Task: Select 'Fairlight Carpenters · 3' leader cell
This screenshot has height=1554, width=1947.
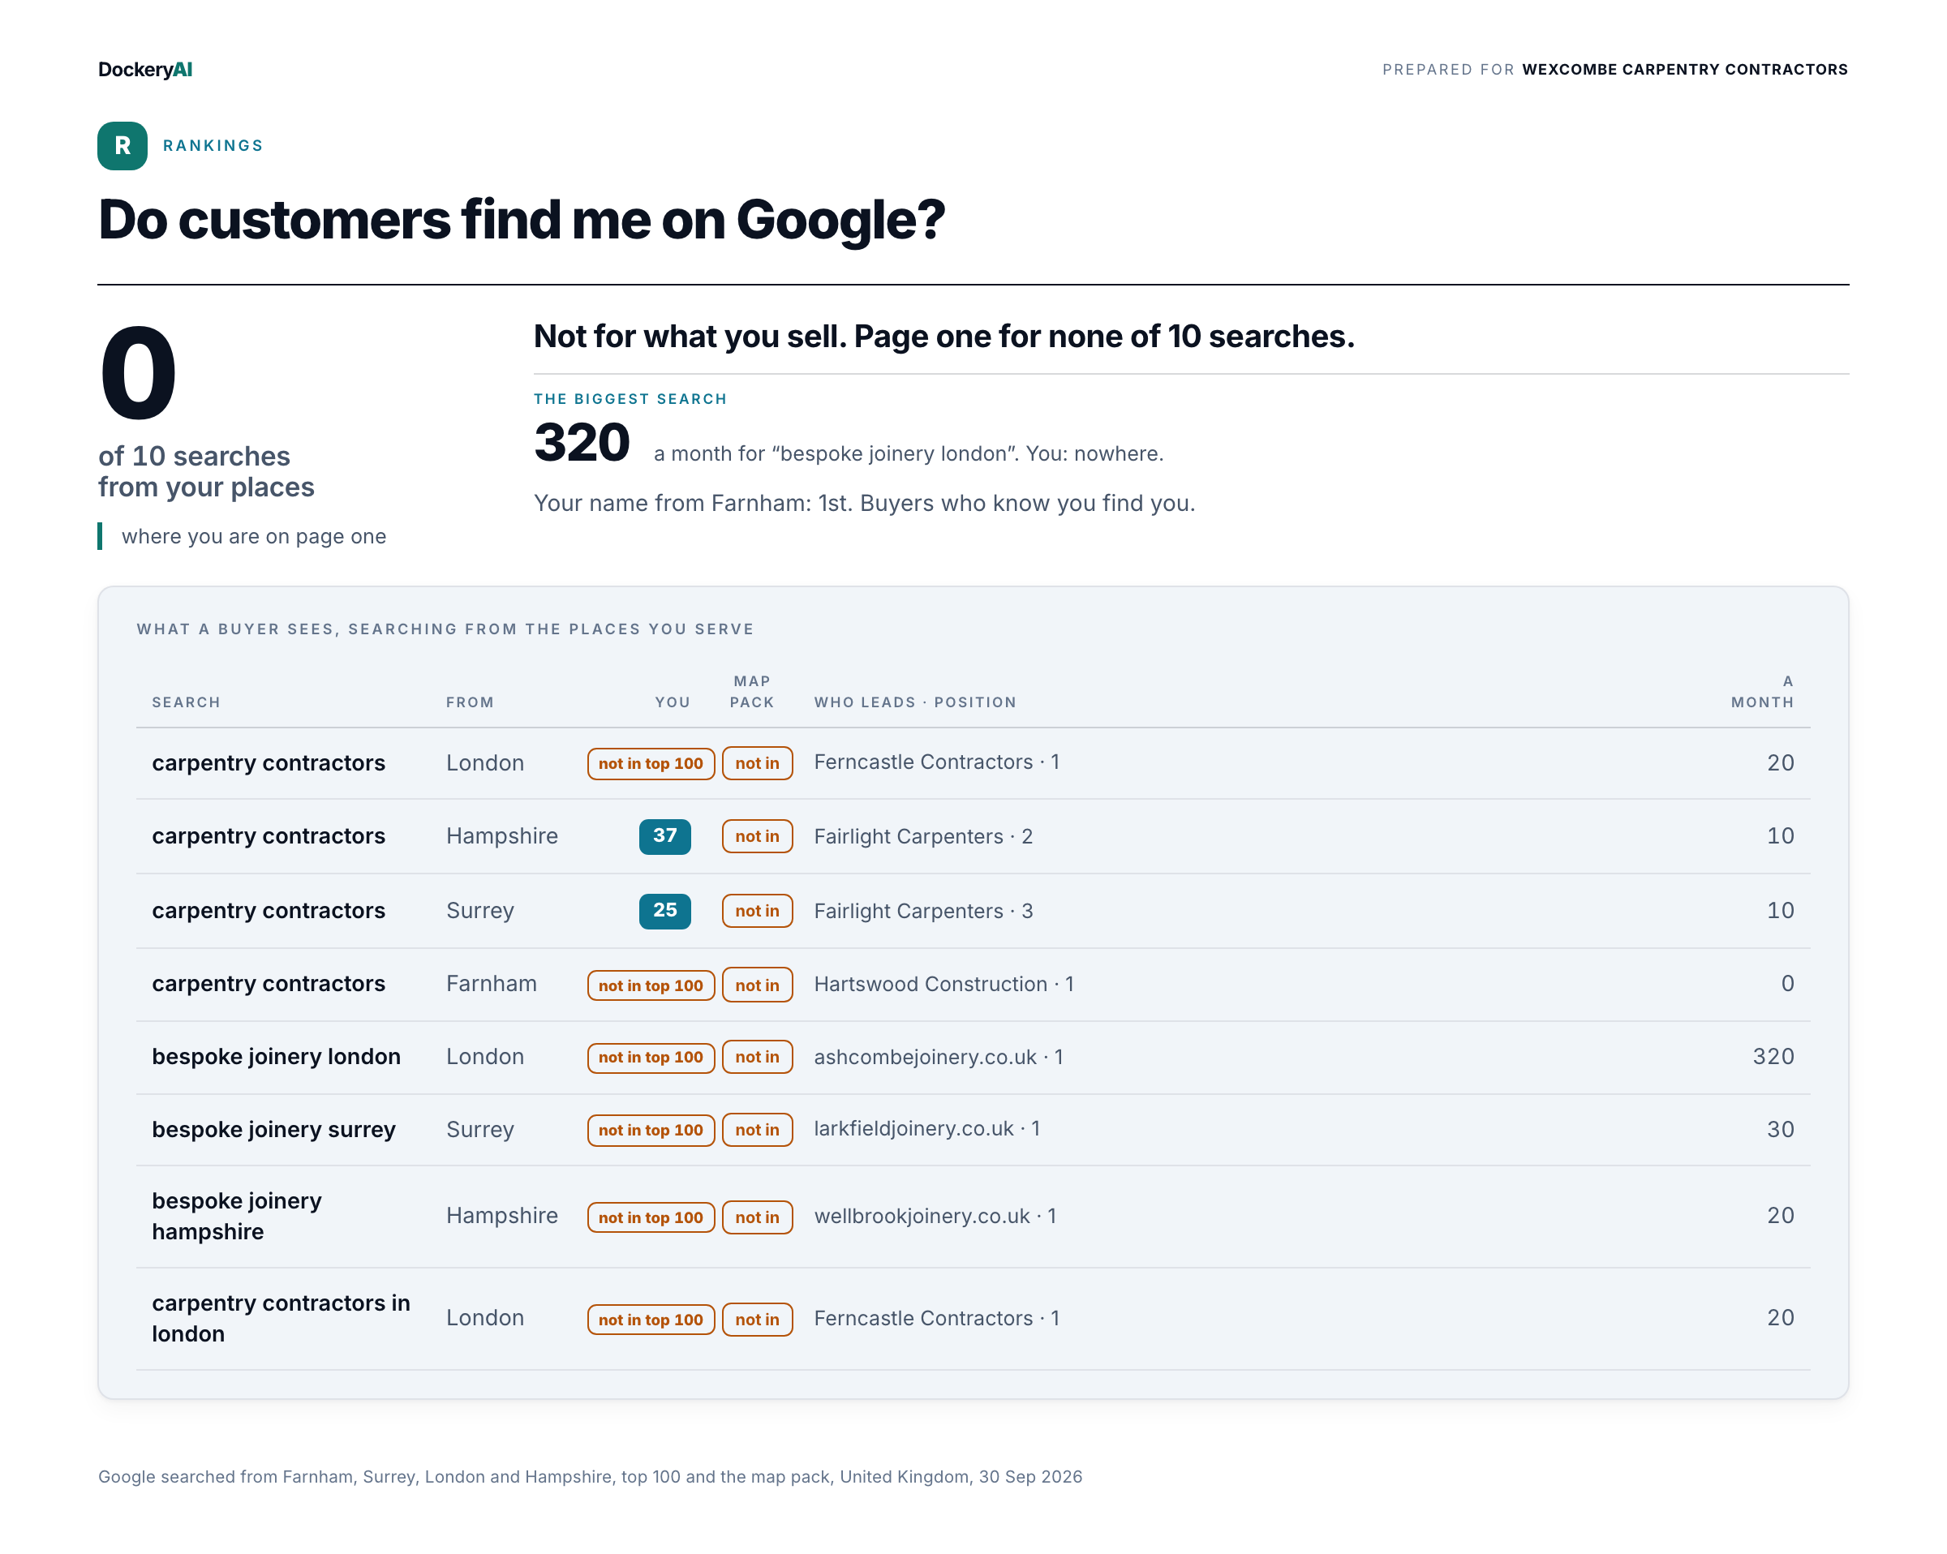Action: click(923, 910)
